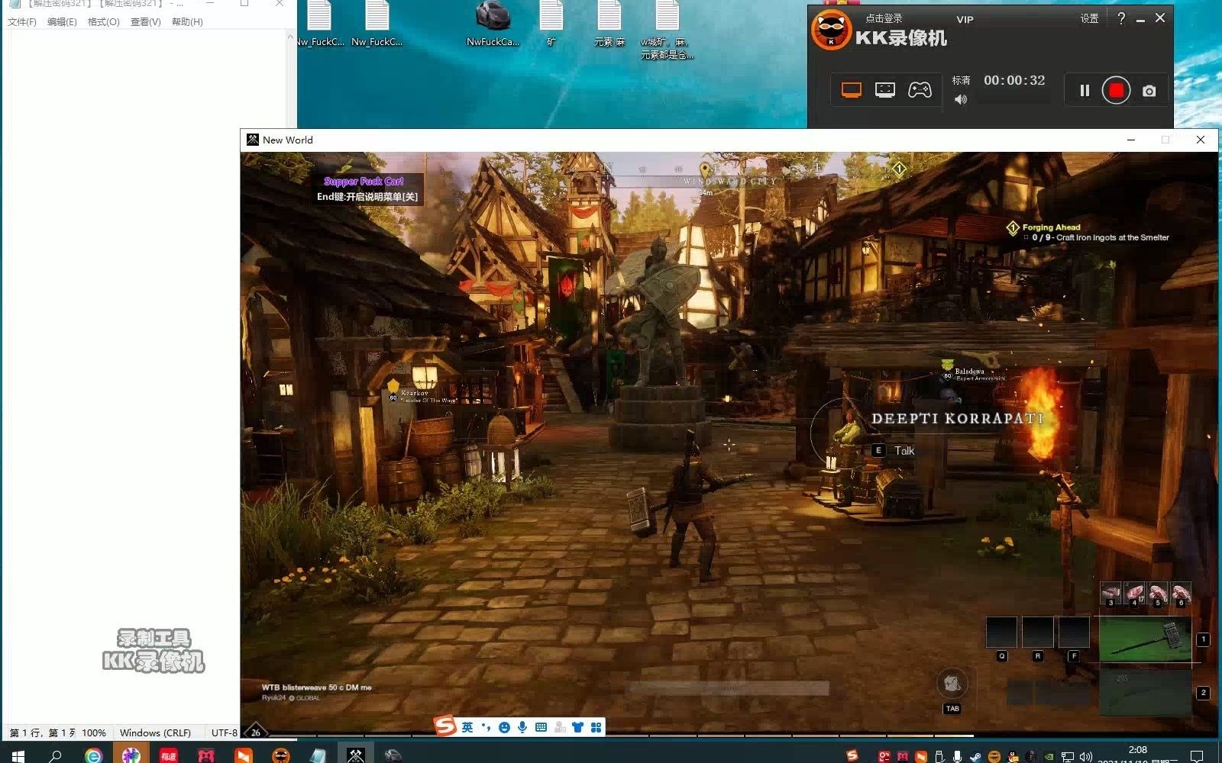Switch to New World taskbar icon
The height and width of the screenshot is (763, 1222).
(355, 755)
